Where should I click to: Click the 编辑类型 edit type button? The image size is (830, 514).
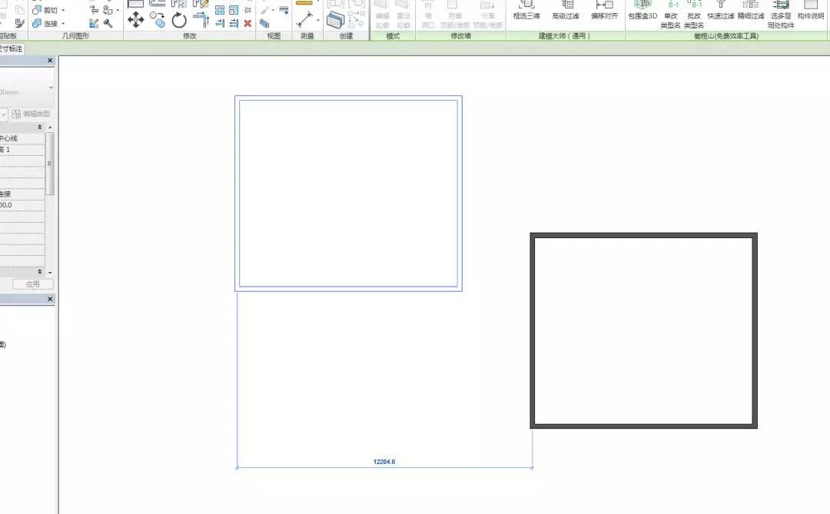click(31, 114)
